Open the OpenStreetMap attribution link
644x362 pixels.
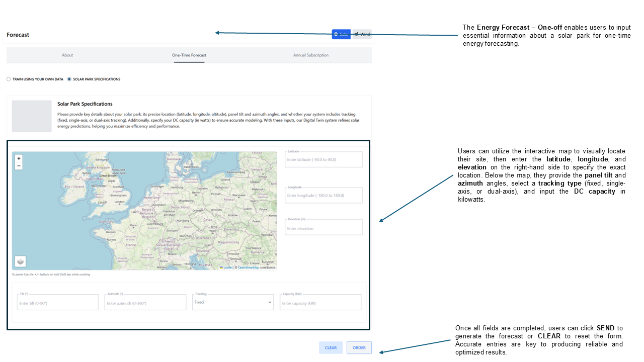(249, 267)
